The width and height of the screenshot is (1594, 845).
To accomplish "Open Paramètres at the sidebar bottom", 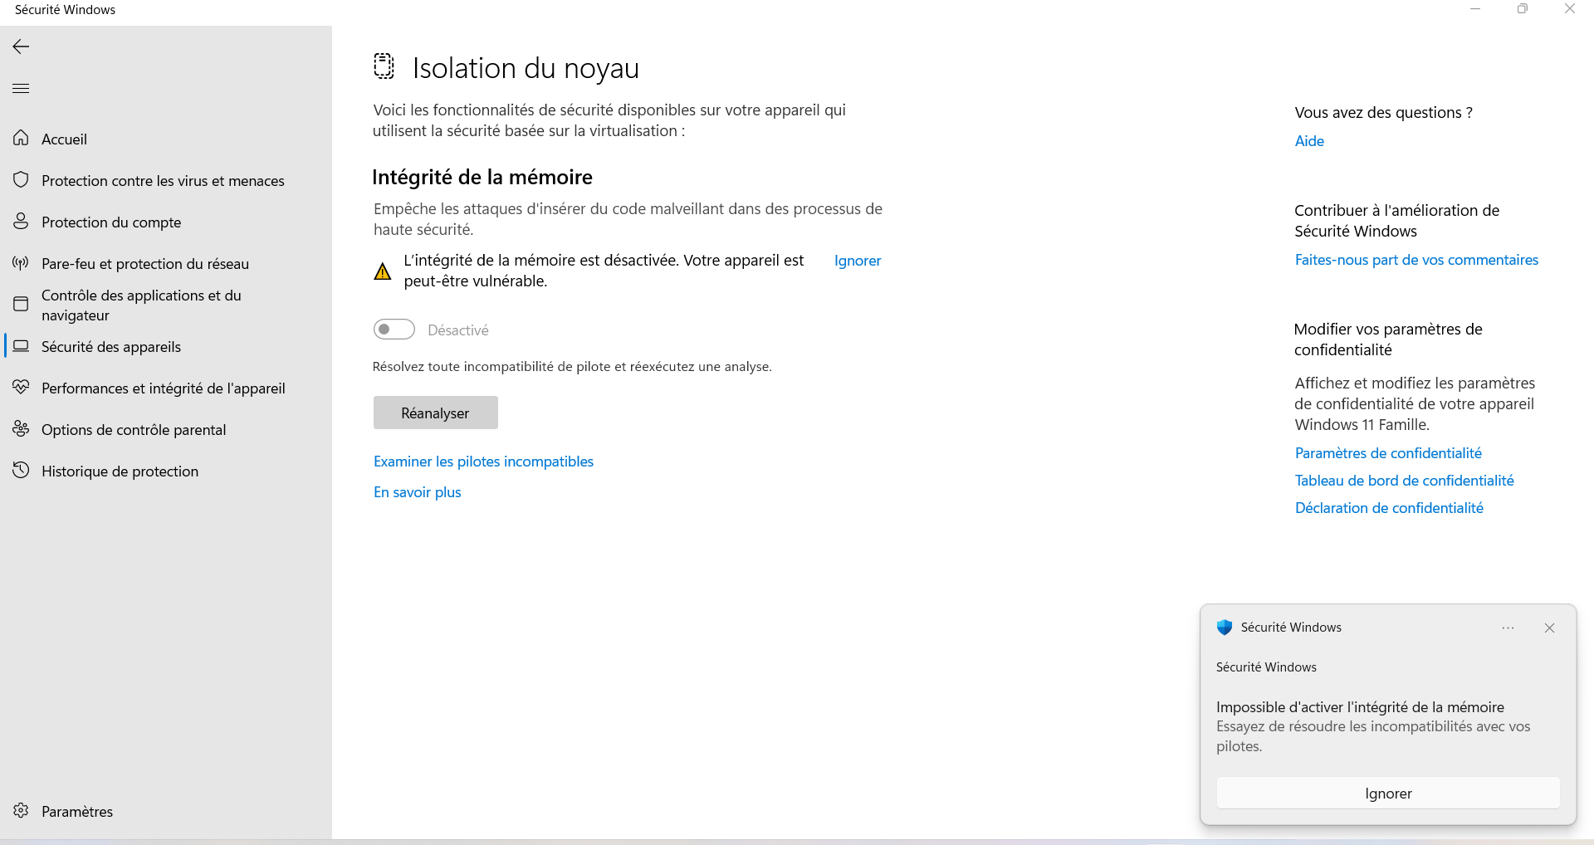I will point(166,811).
